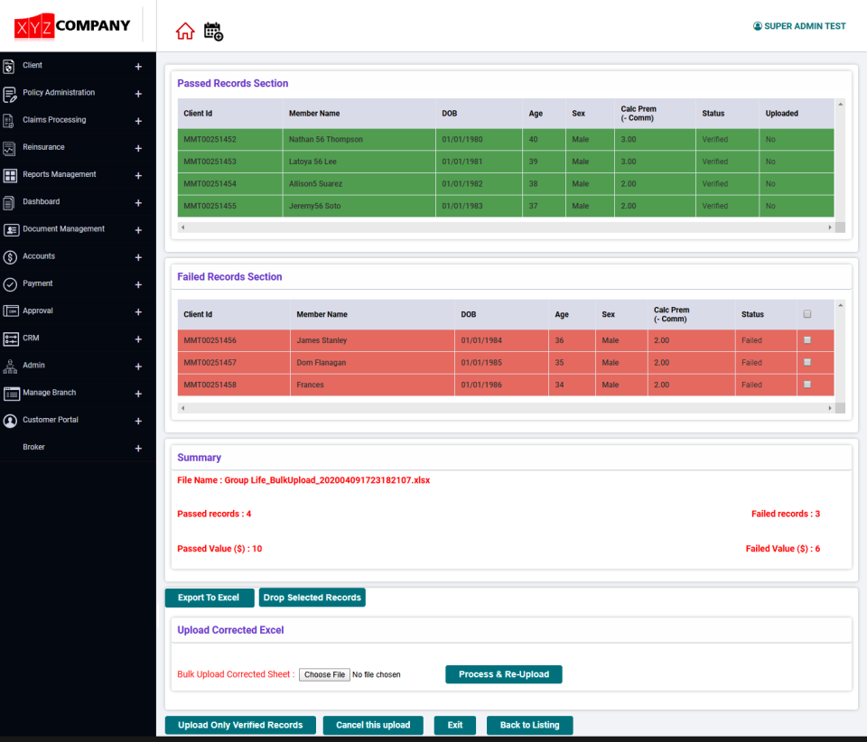867x742 pixels.
Task: Click the Drop Selected Records button
Action: click(312, 598)
